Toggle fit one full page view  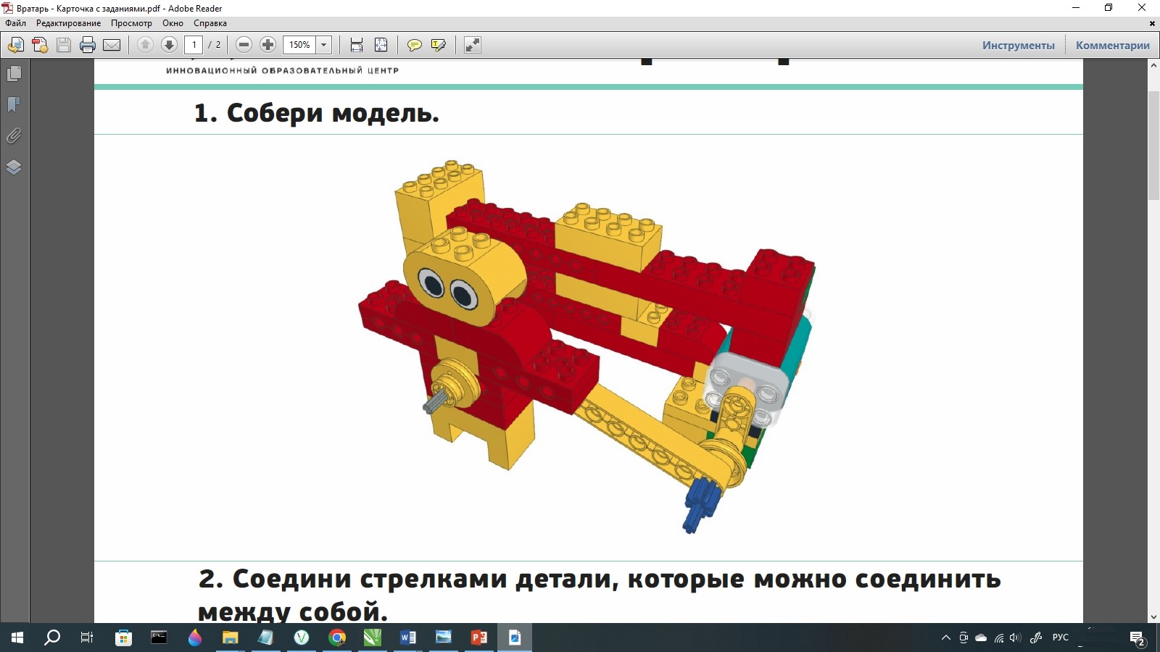coord(381,45)
